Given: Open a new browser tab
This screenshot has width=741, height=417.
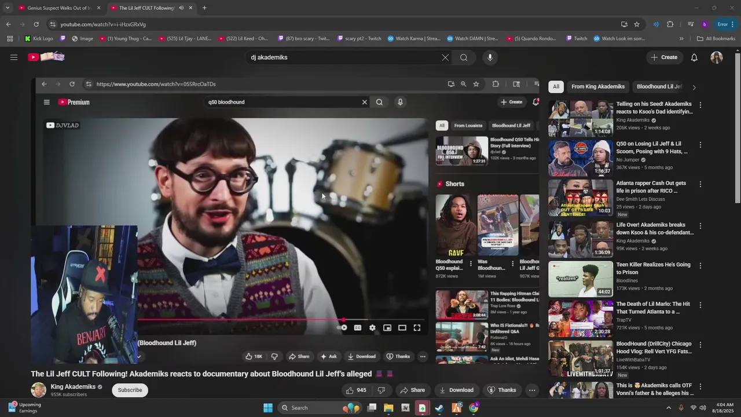Looking at the screenshot, I should [x=204, y=8].
